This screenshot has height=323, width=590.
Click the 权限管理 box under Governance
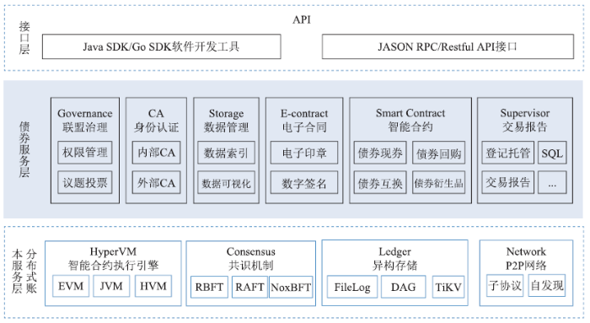(x=85, y=153)
